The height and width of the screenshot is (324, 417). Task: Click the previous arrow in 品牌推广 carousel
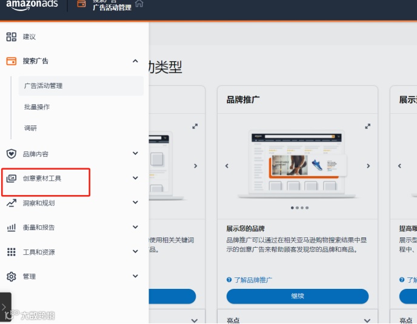pos(227,166)
